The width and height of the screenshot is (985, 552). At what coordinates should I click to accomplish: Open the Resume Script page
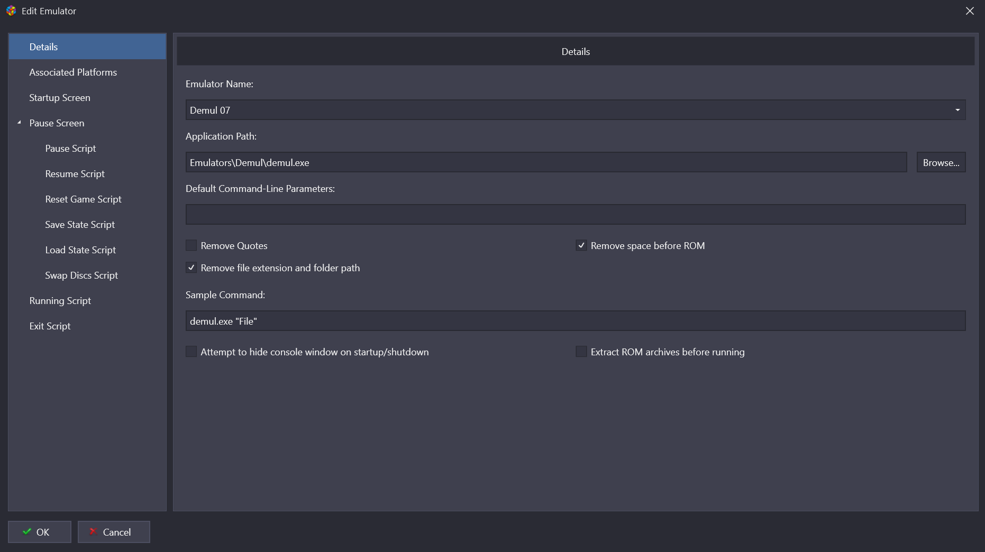[75, 173]
